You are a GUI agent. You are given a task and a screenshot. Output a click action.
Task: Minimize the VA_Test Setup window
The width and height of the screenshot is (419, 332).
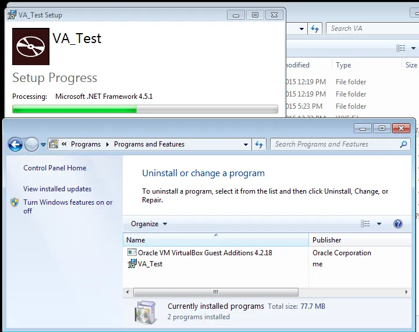[x=236, y=15]
